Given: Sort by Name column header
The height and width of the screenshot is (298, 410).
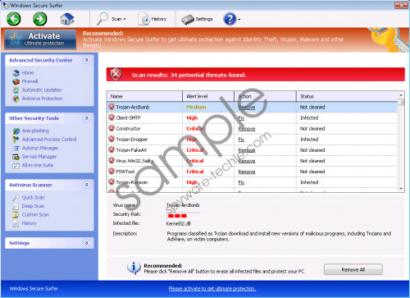Looking at the screenshot, I should (x=144, y=96).
